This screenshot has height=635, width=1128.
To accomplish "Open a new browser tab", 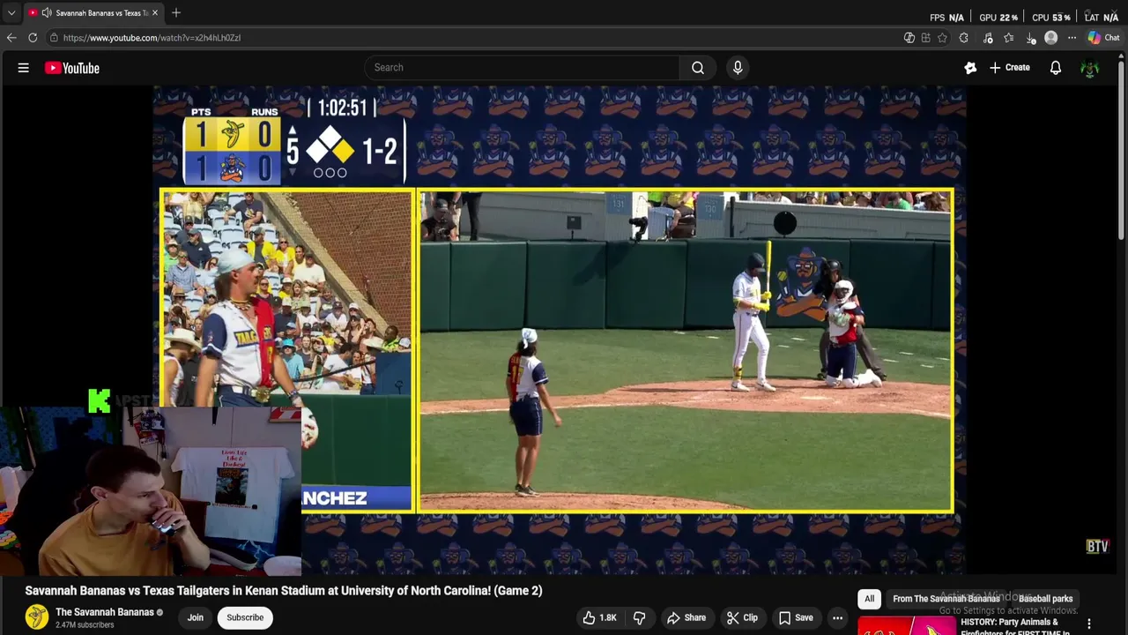I will [x=176, y=12].
